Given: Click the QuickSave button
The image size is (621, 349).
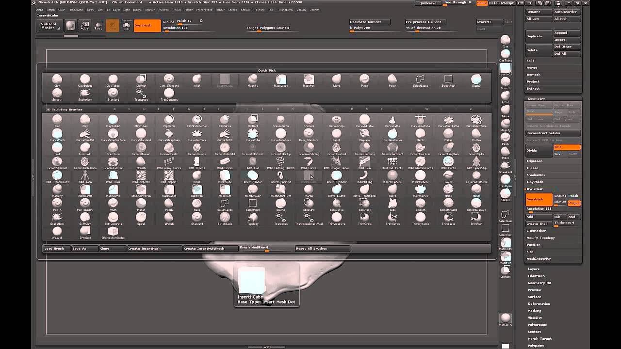Looking at the screenshot, I should [428, 3].
